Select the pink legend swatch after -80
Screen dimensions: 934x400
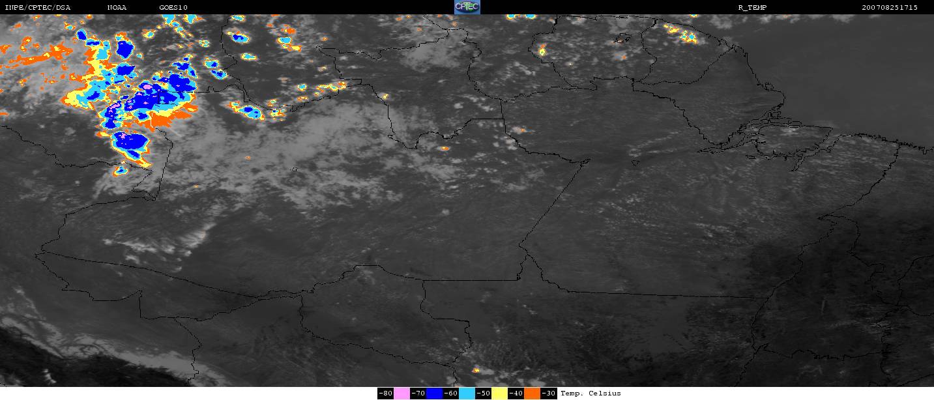(401, 393)
